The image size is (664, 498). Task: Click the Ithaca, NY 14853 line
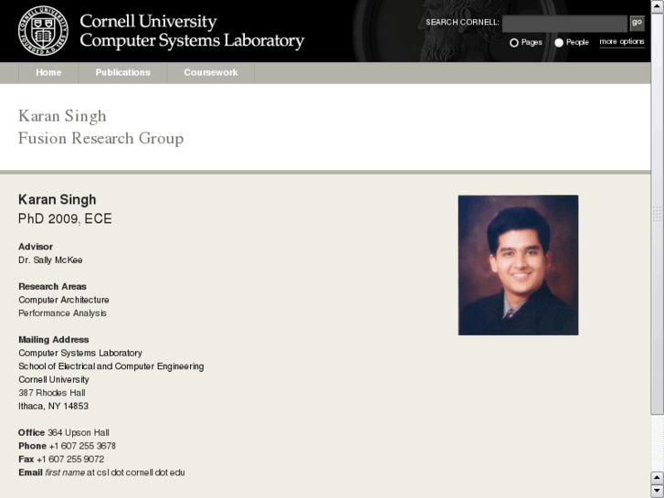click(53, 406)
